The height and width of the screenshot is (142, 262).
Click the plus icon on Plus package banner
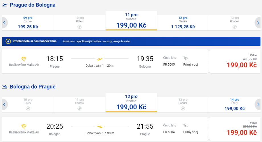click(8, 41)
